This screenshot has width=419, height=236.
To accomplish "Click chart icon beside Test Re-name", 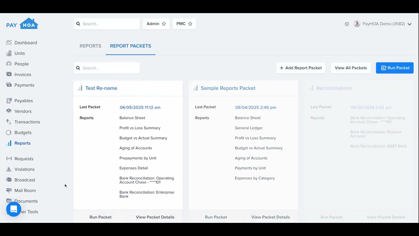I will pos(80,88).
